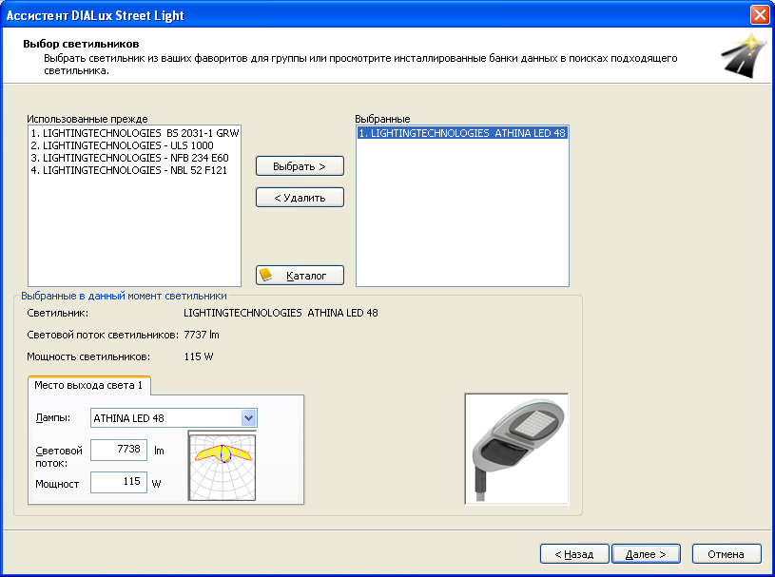775x577 pixels.
Task: Go to next step with Далее >
Action: tap(646, 554)
